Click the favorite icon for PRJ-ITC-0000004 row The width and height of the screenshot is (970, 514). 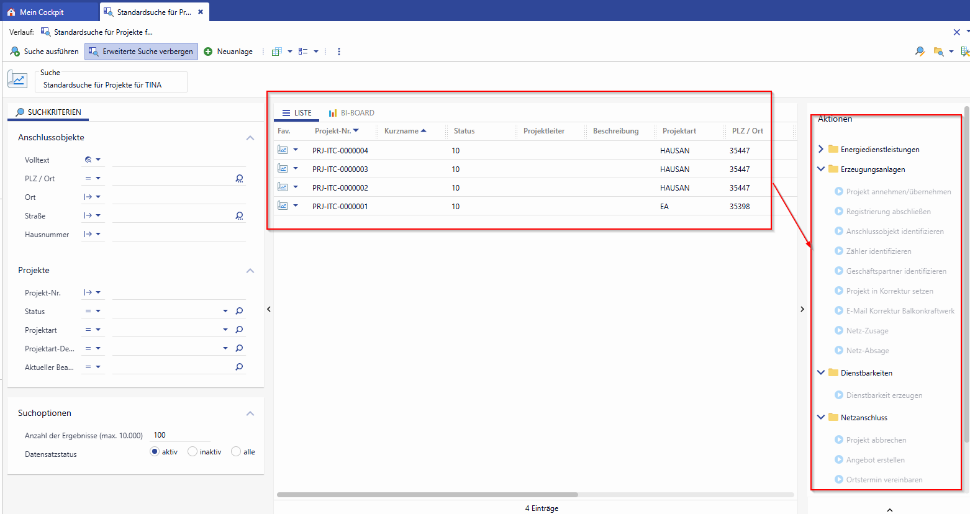coord(283,150)
